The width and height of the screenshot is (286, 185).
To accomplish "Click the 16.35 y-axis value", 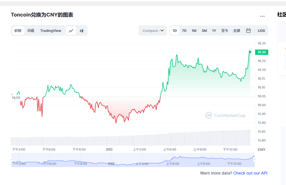I will click(x=262, y=43).
